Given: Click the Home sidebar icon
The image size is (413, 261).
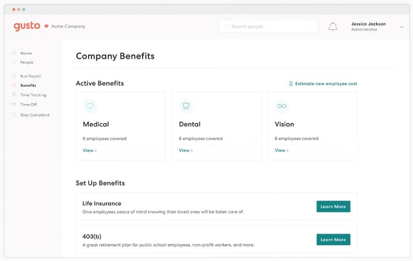Looking at the screenshot, I should tap(14, 53).
